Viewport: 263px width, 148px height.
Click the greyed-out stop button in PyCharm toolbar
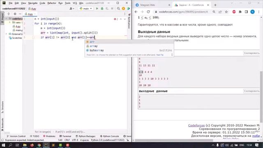[x=112, y=8]
